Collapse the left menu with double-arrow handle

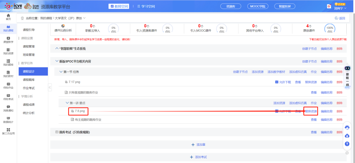coord(50,87)
